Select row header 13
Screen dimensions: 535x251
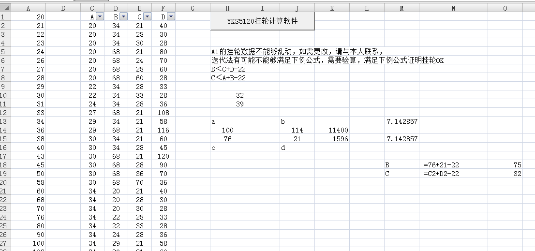(x=5, y=121)
